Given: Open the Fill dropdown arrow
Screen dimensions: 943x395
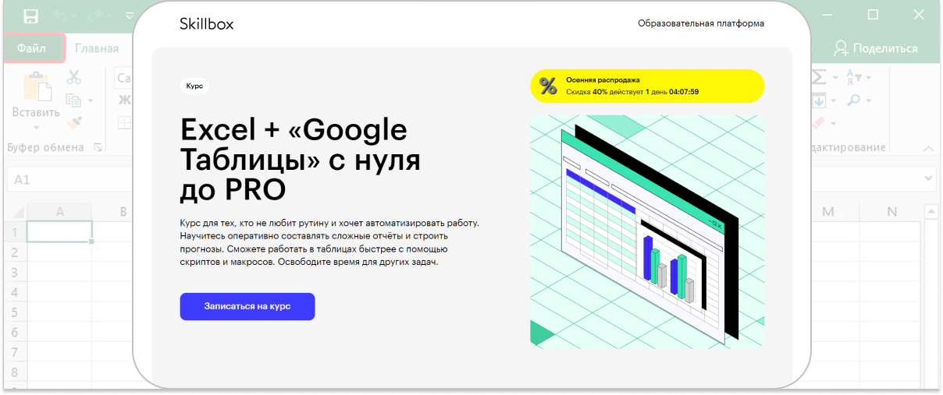Looking at the screenshot, I should [835, 101].
